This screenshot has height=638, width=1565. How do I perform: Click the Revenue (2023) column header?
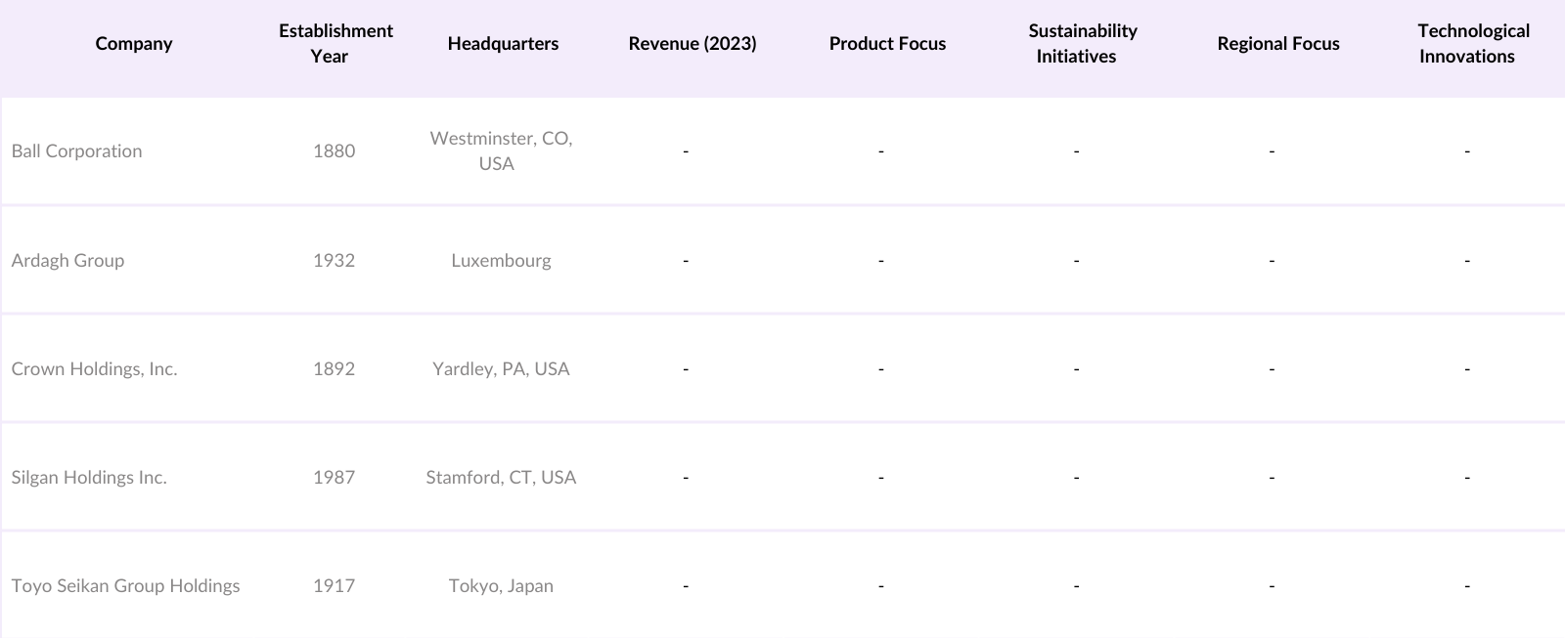pyautogui.click(x=693, y=44)
